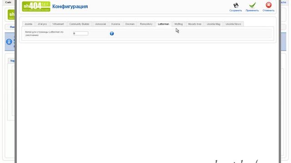Open the Mosets tree tab
This screenshot has width=291, height=163.
(x=195, y=24)
